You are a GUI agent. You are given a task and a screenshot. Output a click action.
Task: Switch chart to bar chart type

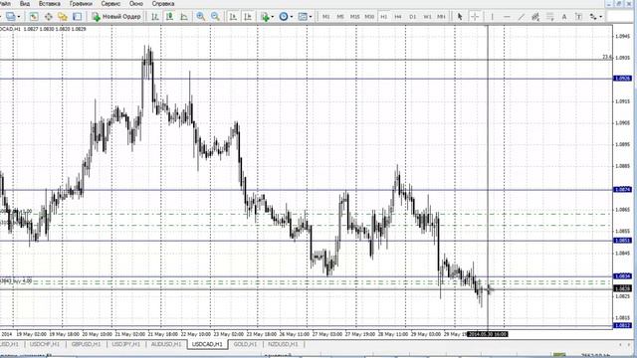coord(155,17)
